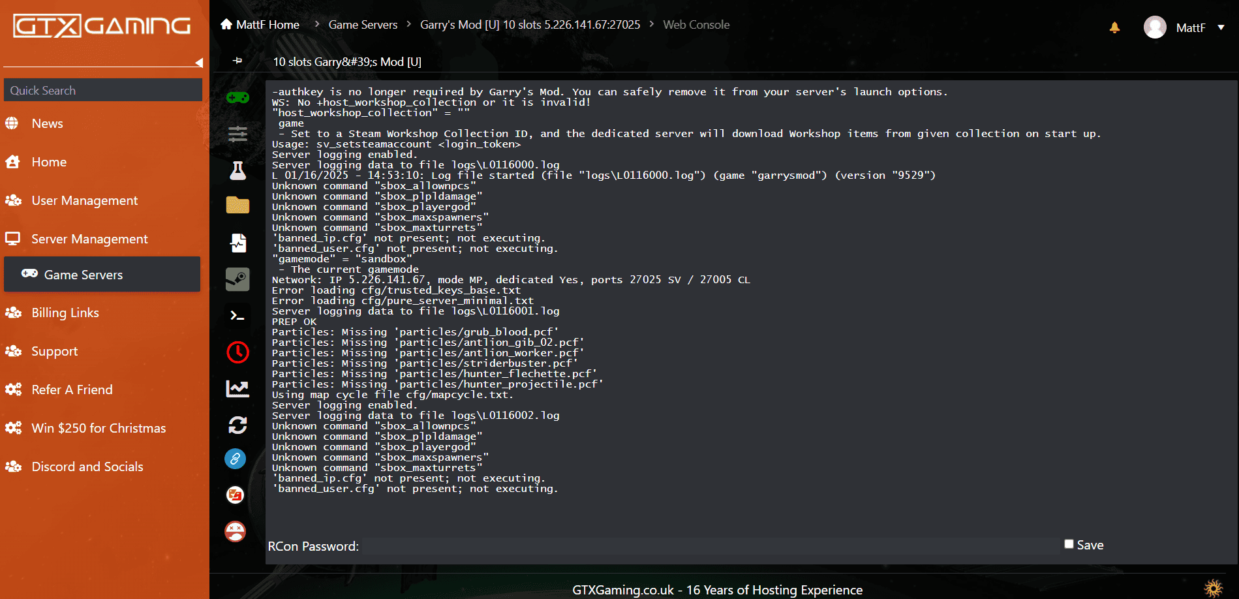Click the sun icon at bottom right
Image resolution: width=1239 pixels, height=599 pixels.
click(x=1213, y=588)
